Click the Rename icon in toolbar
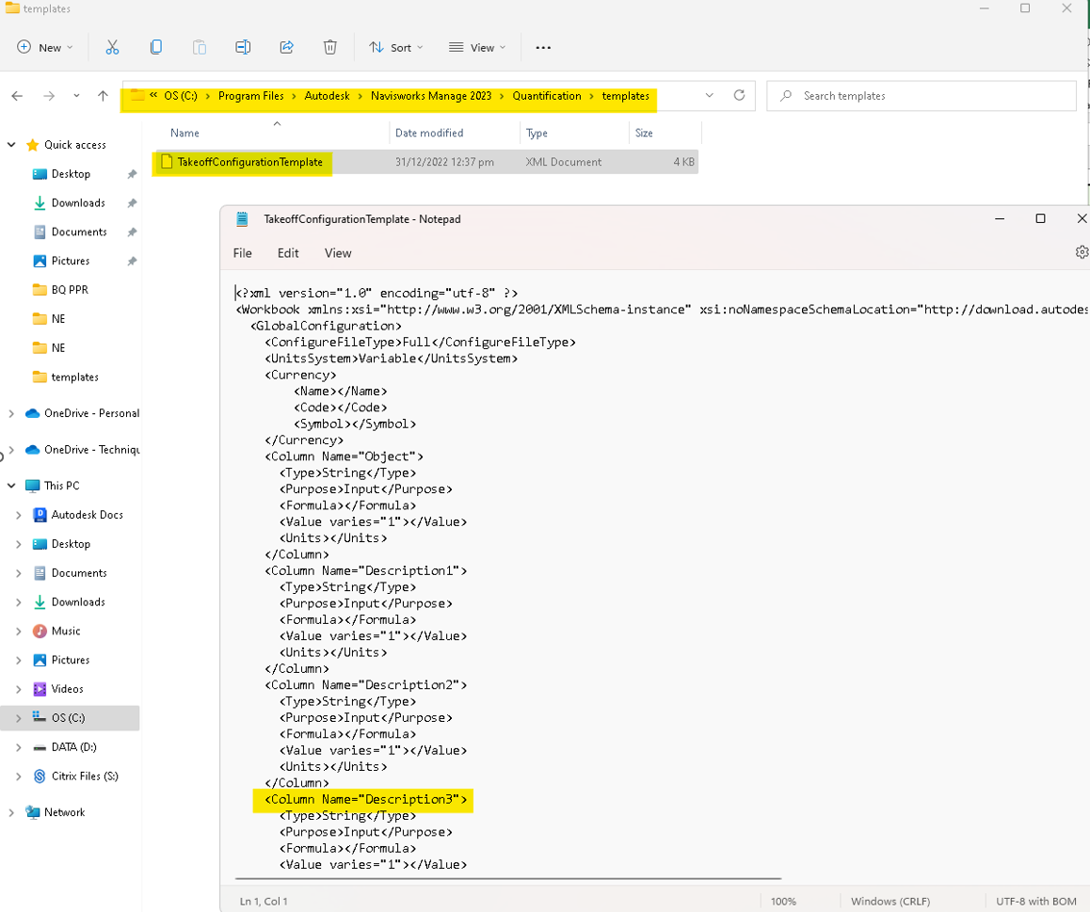Screen dimensions: 1090x912 [243, 47]
